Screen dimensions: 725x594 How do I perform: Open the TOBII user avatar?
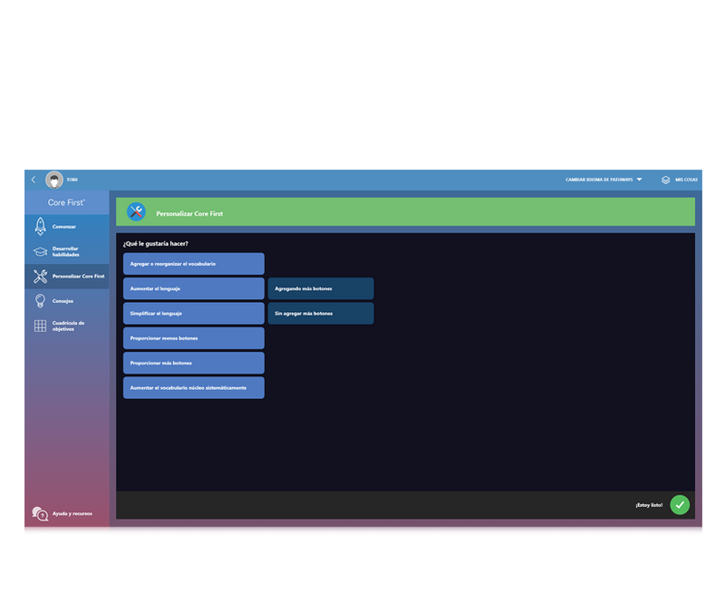(x=54, y=180)
